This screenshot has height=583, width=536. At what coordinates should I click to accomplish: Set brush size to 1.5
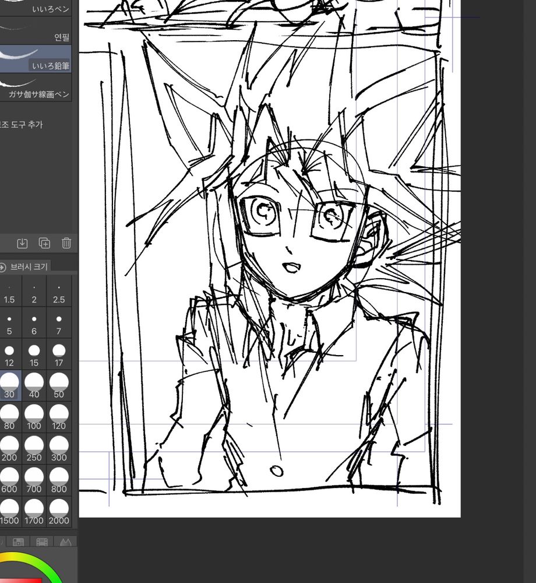tap(9, 291)
